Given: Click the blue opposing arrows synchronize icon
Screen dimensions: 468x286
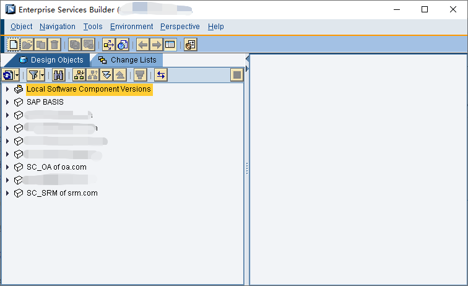Looking at the screenshot, I should click(161, 75).
